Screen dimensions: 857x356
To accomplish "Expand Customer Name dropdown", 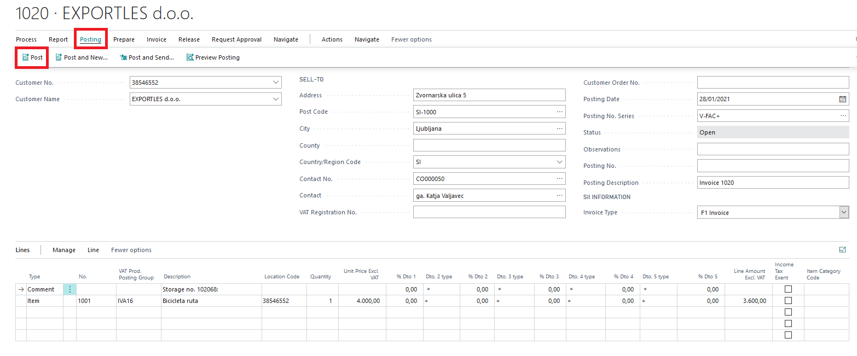I will pyautogui.click(x=275, y=100).
